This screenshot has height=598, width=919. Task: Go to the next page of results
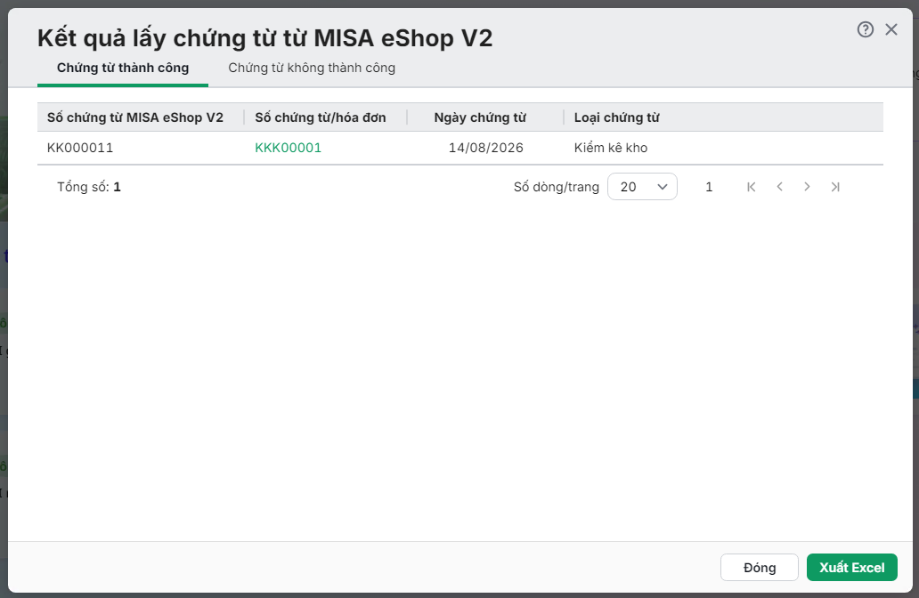coord(807,187)
